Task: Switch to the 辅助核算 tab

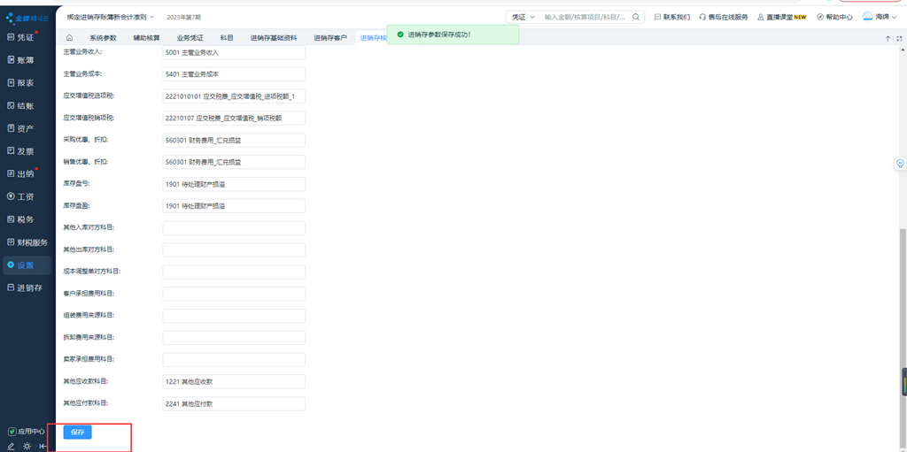Action: [x=146, y=38]
